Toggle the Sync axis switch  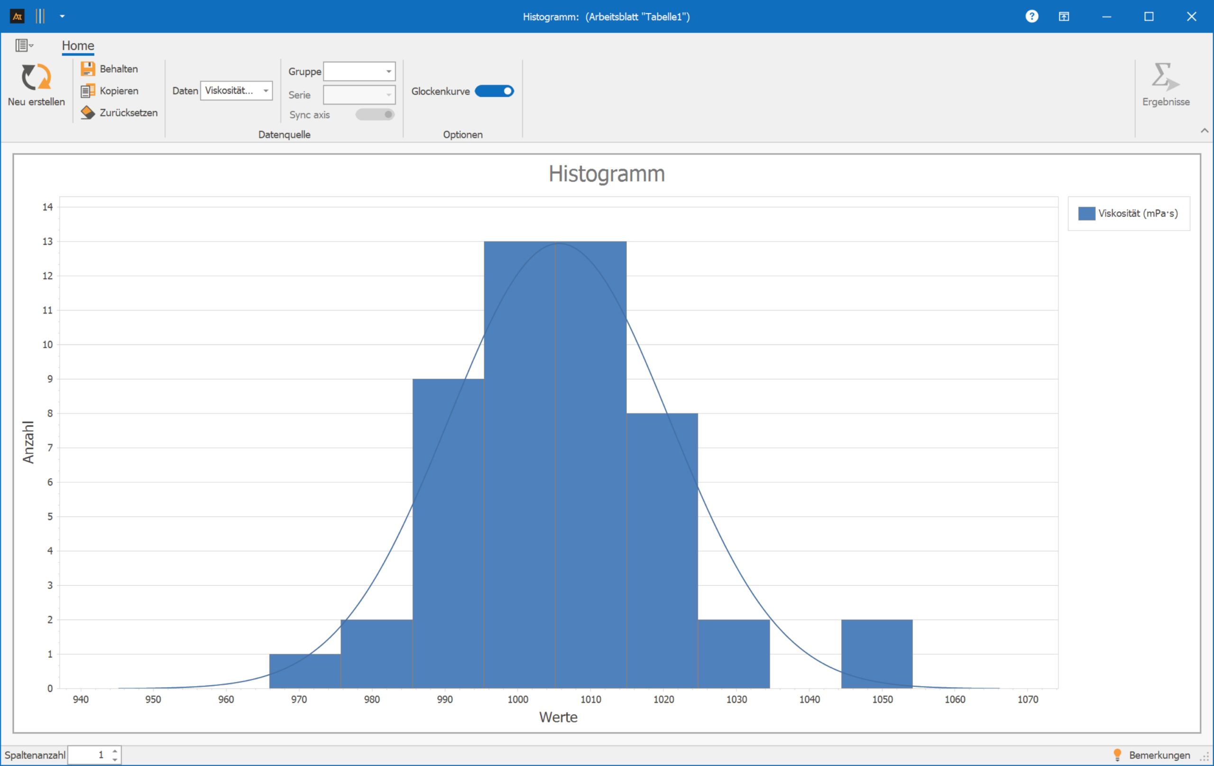pyautogui.click(x=375, y=114)
